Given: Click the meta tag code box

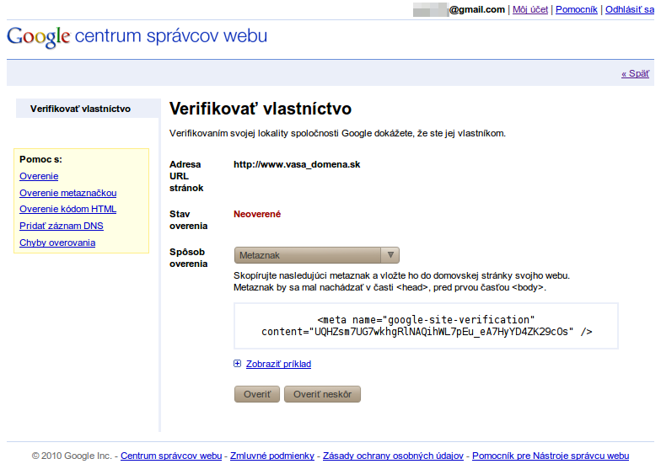Looking at the screenshot, I should click(x=427, y=326).
